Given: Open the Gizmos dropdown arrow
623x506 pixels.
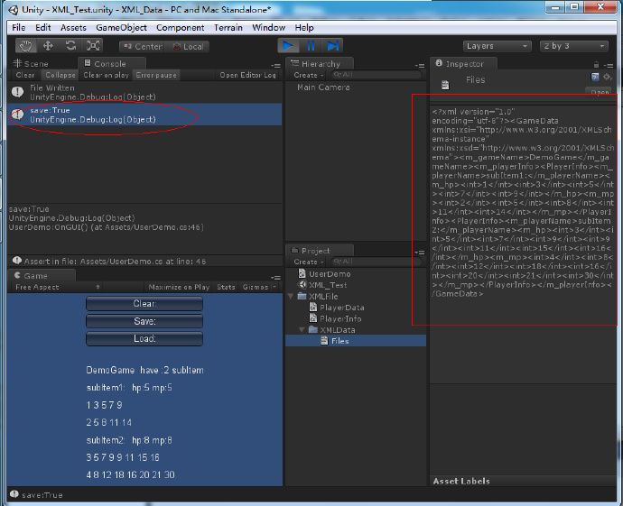Looking at the screenshot, I should [275, 287].
